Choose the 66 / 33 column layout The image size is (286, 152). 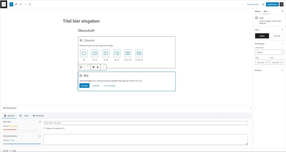[117, 53]
